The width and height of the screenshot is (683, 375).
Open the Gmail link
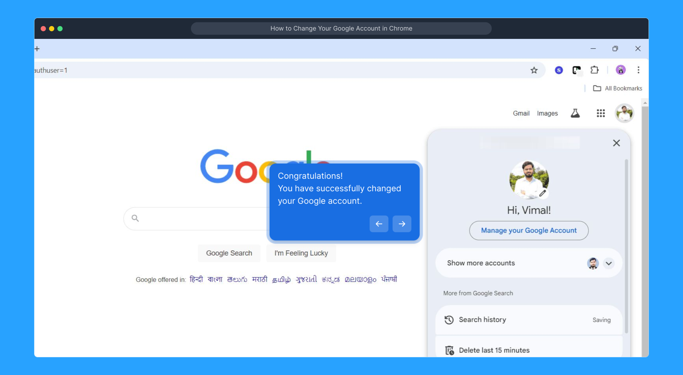(521, 113)
